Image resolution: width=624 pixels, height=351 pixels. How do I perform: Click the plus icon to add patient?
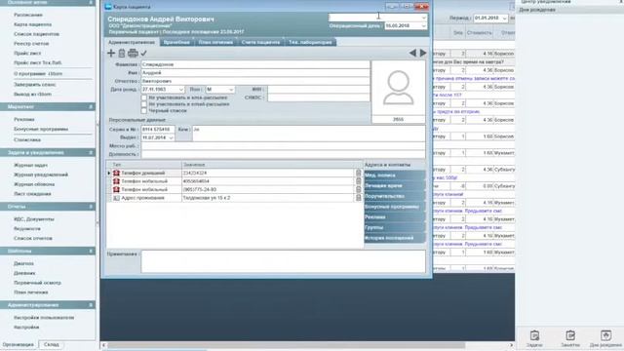111,53
